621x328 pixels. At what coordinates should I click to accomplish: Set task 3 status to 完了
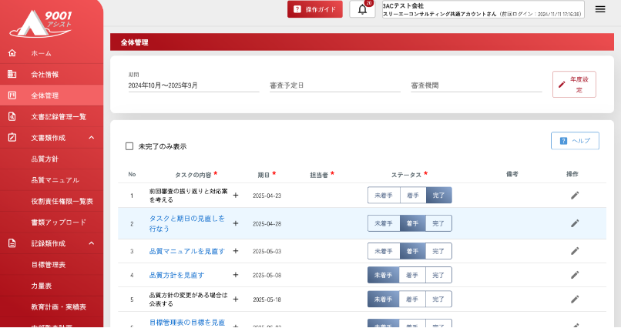tap(438, 251)
